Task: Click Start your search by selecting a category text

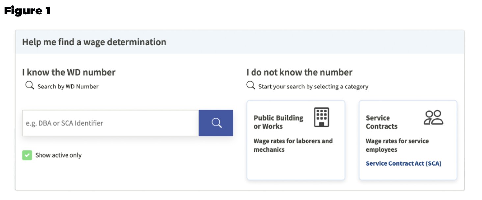Action: [313, 87]
